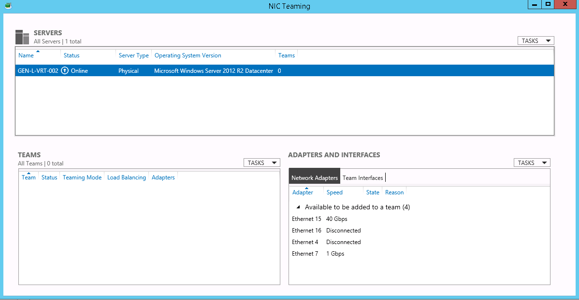Click the Online status arrow icon next to GEN-L-VRT-002
The image size is (579, 300).
(65, 70)
